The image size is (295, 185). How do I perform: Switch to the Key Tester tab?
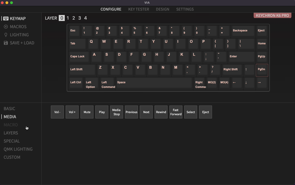[x=138, y=9]
